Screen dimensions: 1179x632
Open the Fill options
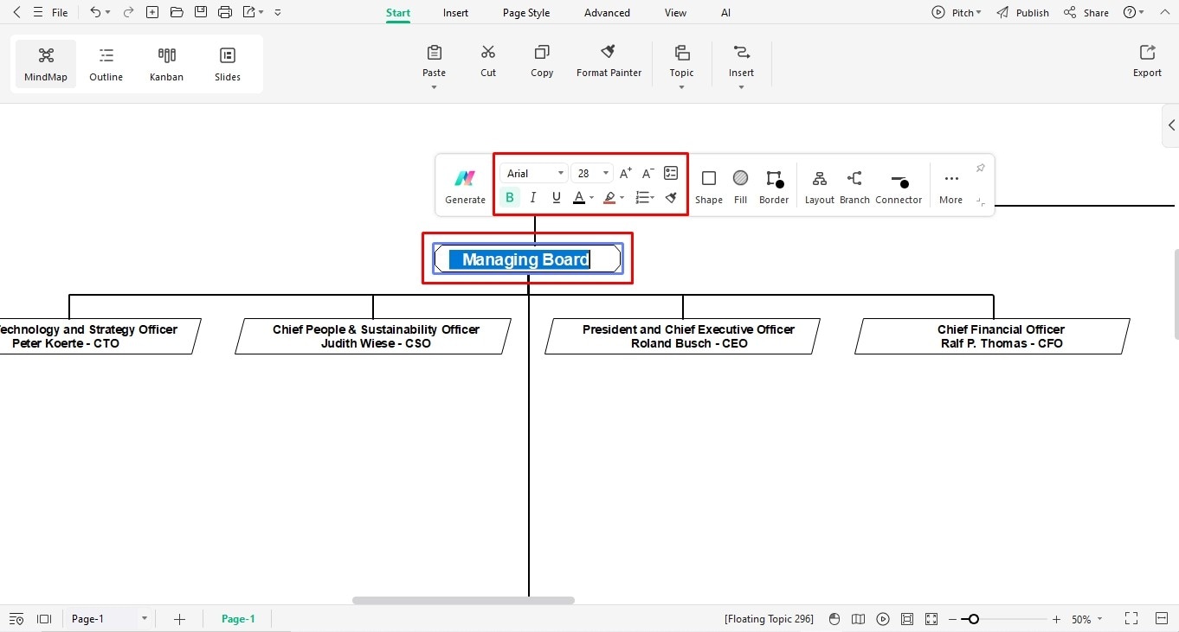coord(740,186)
